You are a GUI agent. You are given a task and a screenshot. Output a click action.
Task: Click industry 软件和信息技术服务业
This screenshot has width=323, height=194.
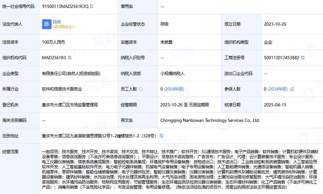point(62,89)
